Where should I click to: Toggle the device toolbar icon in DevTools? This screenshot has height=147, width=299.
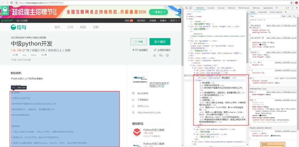point(190,8)
